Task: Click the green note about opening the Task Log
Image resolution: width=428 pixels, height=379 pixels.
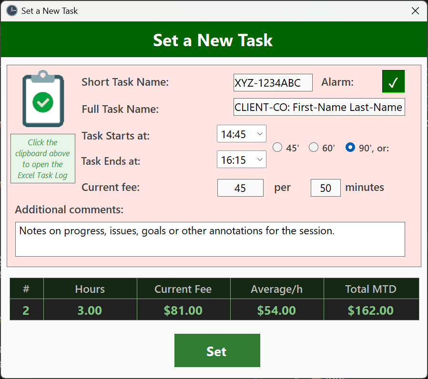Action: 43,159
